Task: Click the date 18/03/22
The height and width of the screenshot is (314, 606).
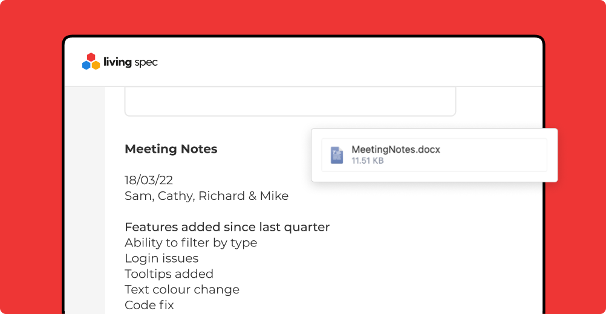Action: click(x=149, y=181)
